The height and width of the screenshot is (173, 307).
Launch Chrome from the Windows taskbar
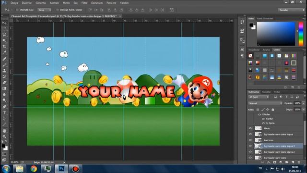pyautogui.click(x=34, y=169)
